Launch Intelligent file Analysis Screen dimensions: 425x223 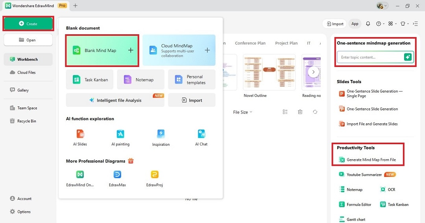(115, 100)
